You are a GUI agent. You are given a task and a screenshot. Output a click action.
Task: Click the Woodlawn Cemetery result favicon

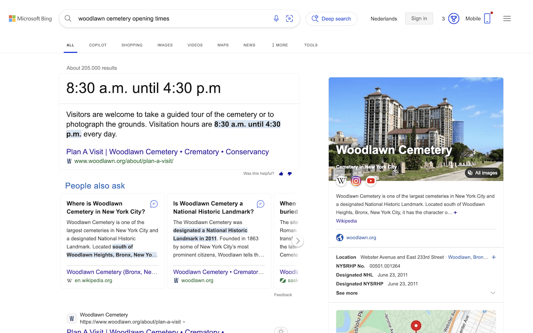[x=72, y=318]
